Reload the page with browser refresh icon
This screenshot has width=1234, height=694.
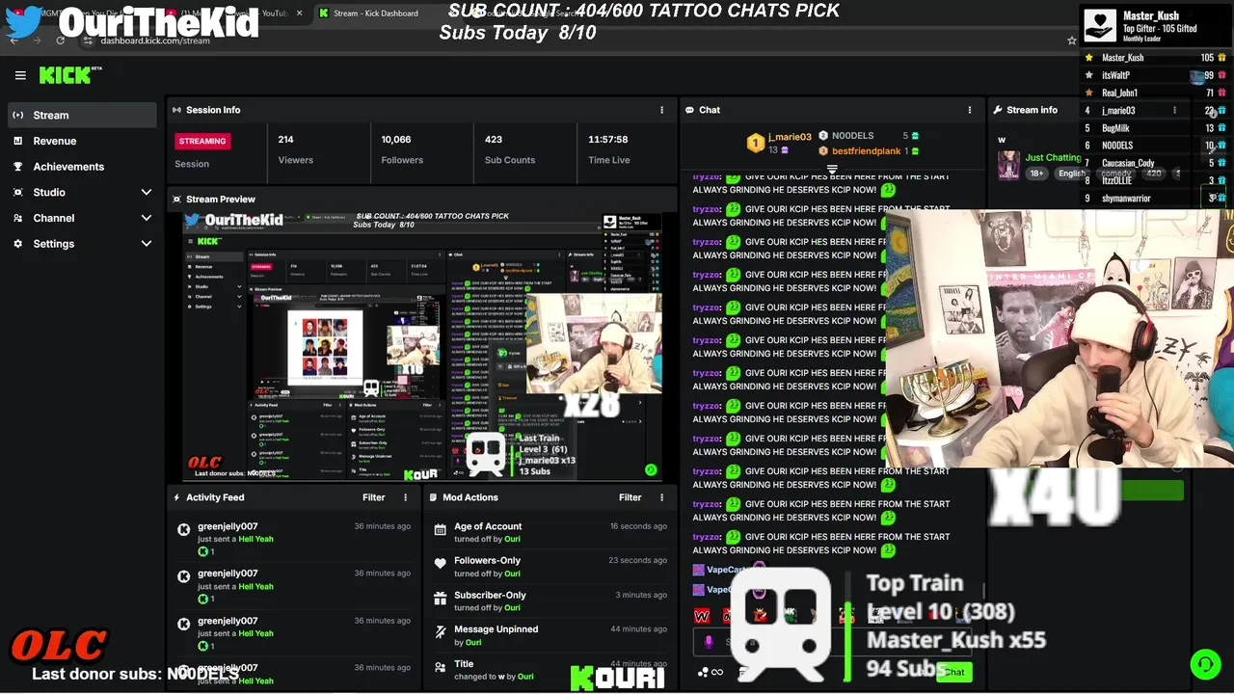point(61,40)
